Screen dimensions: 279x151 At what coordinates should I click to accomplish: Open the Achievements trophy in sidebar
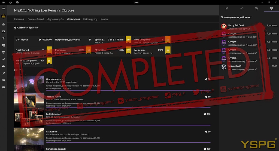[x=3, y=38]
